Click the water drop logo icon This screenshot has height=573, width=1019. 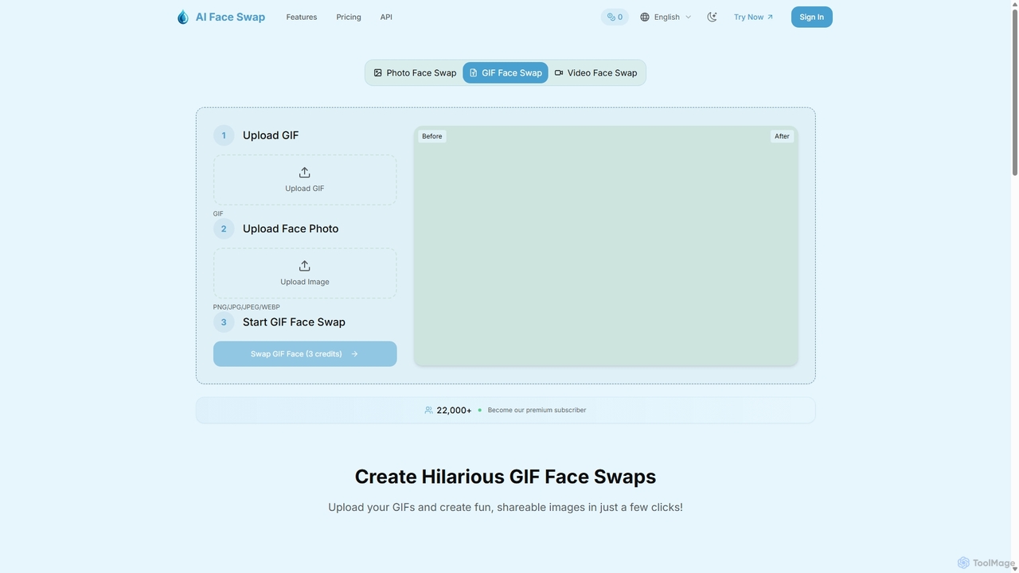point(183,17)
